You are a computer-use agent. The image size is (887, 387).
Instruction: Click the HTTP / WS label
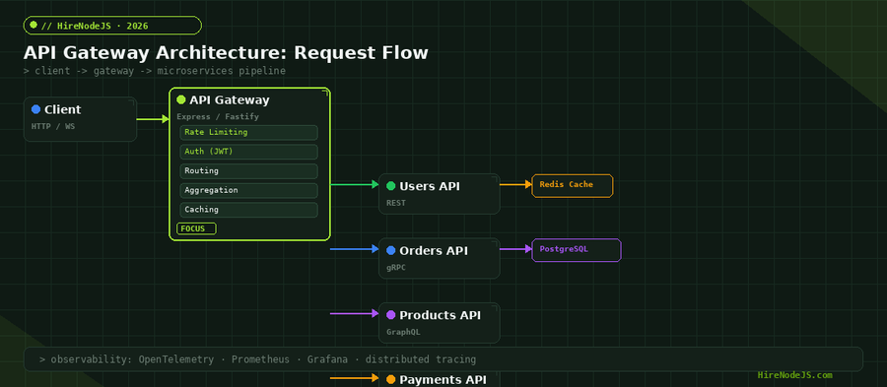point(53,126)
